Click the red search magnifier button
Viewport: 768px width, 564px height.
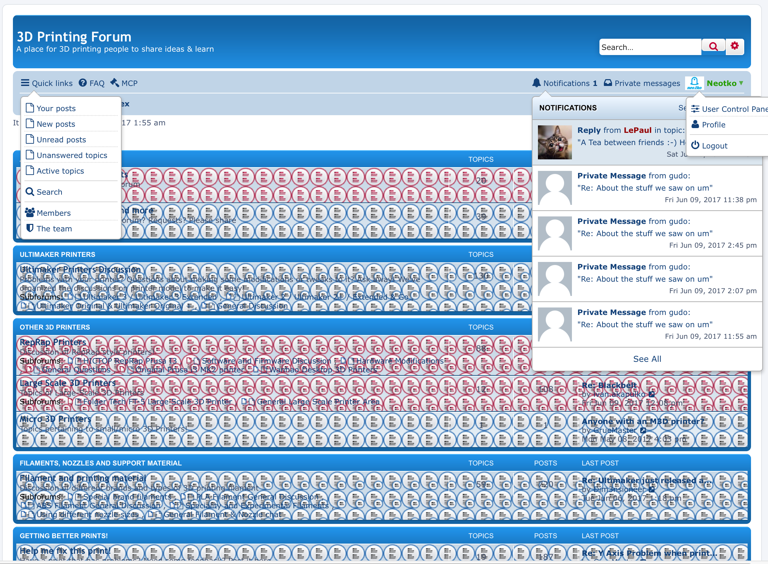[713, 47]
